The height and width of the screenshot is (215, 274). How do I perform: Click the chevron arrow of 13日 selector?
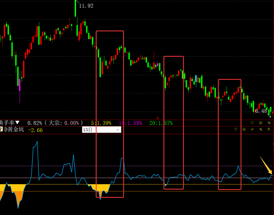(x=117, y=130)
